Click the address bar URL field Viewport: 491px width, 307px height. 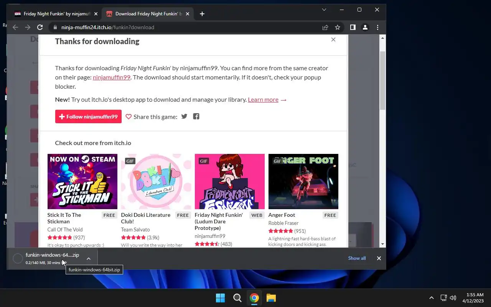tap(188, 27)
